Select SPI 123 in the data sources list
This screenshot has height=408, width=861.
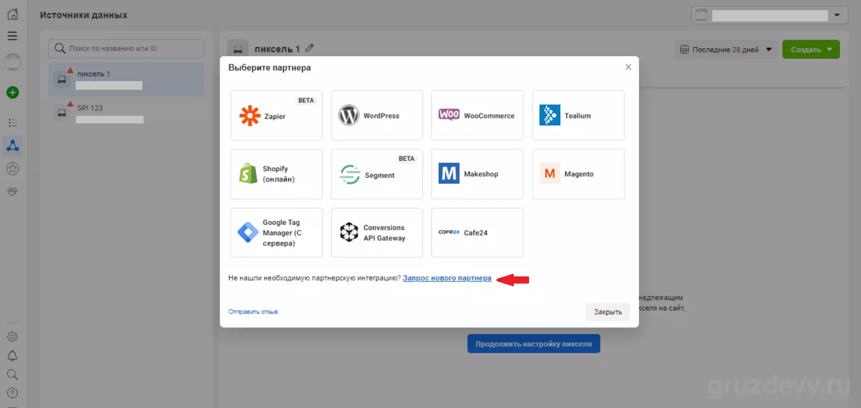(x=126, y=113)
